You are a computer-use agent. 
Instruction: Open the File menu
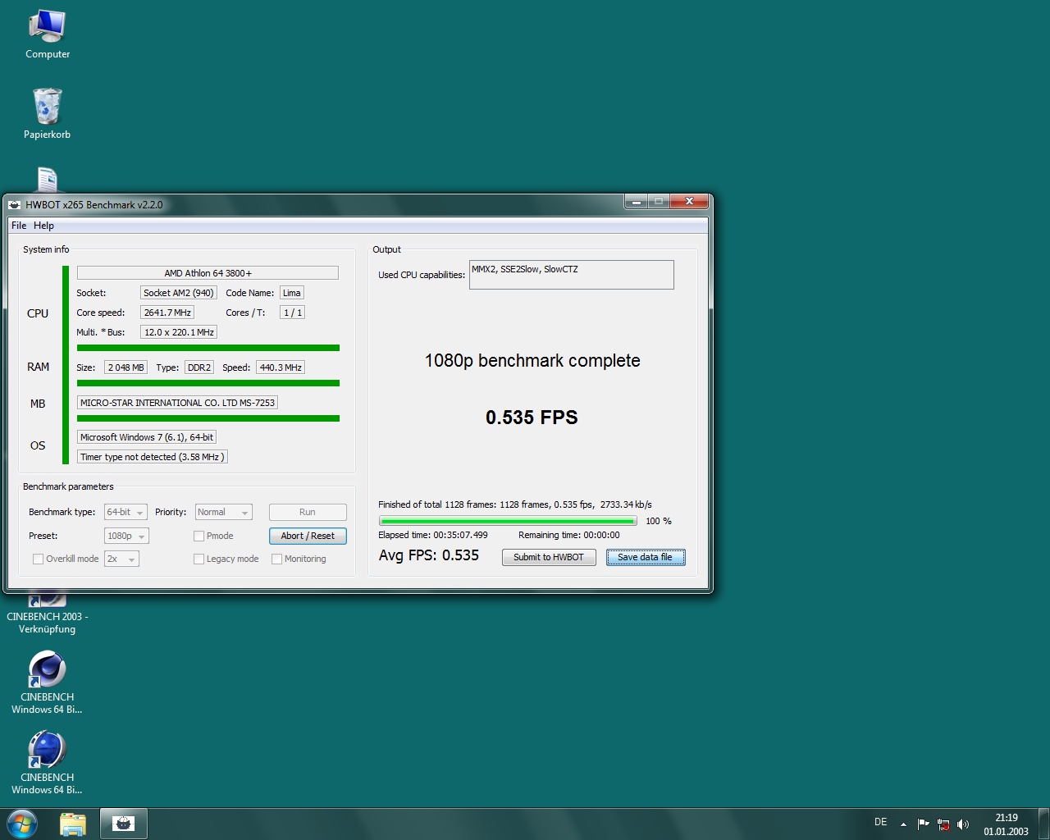pyautogui.click(x=19, y=226)
